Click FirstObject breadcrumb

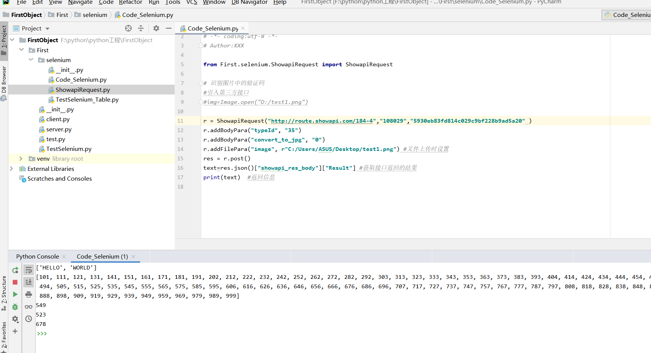tap(26, 15)
